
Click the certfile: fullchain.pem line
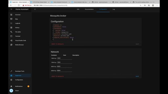pos(63,34)
